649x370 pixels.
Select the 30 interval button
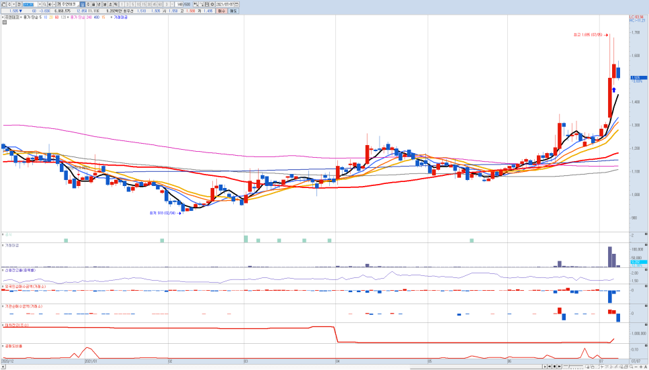pos(149,4)
